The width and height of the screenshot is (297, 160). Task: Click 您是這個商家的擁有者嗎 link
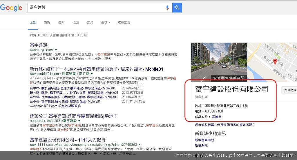[x=236, y=125]
